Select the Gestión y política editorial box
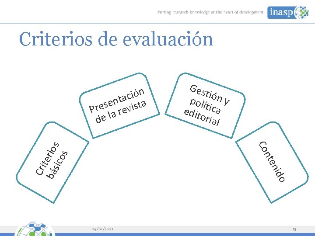This screenshot has width=315, height=236. pyautogui.click(x=205, y=106)
